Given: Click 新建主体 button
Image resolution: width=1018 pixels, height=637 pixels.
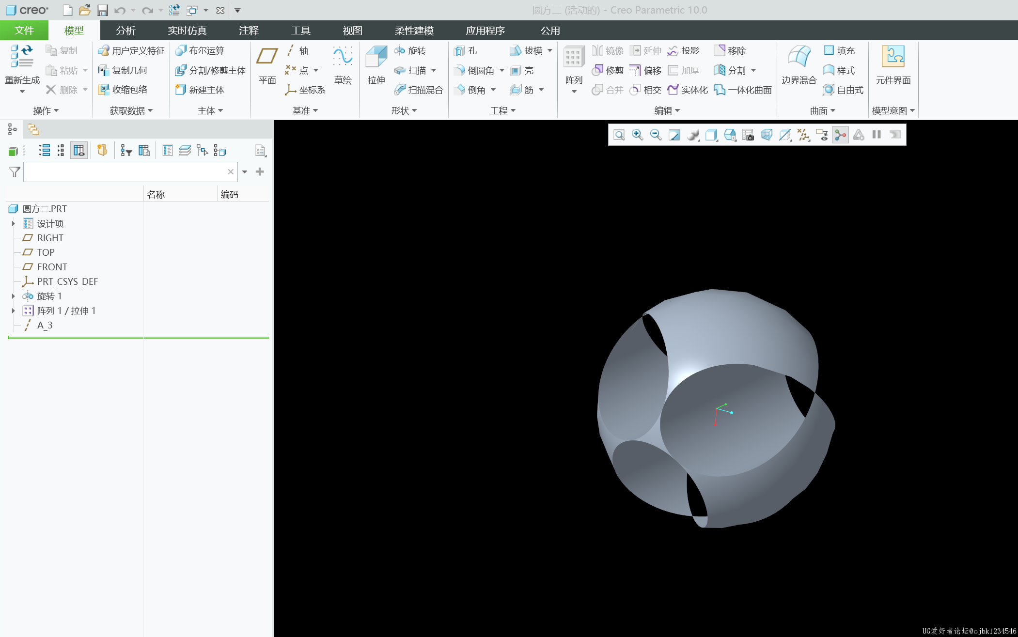Looking at the screenshot, I should 200,90.
